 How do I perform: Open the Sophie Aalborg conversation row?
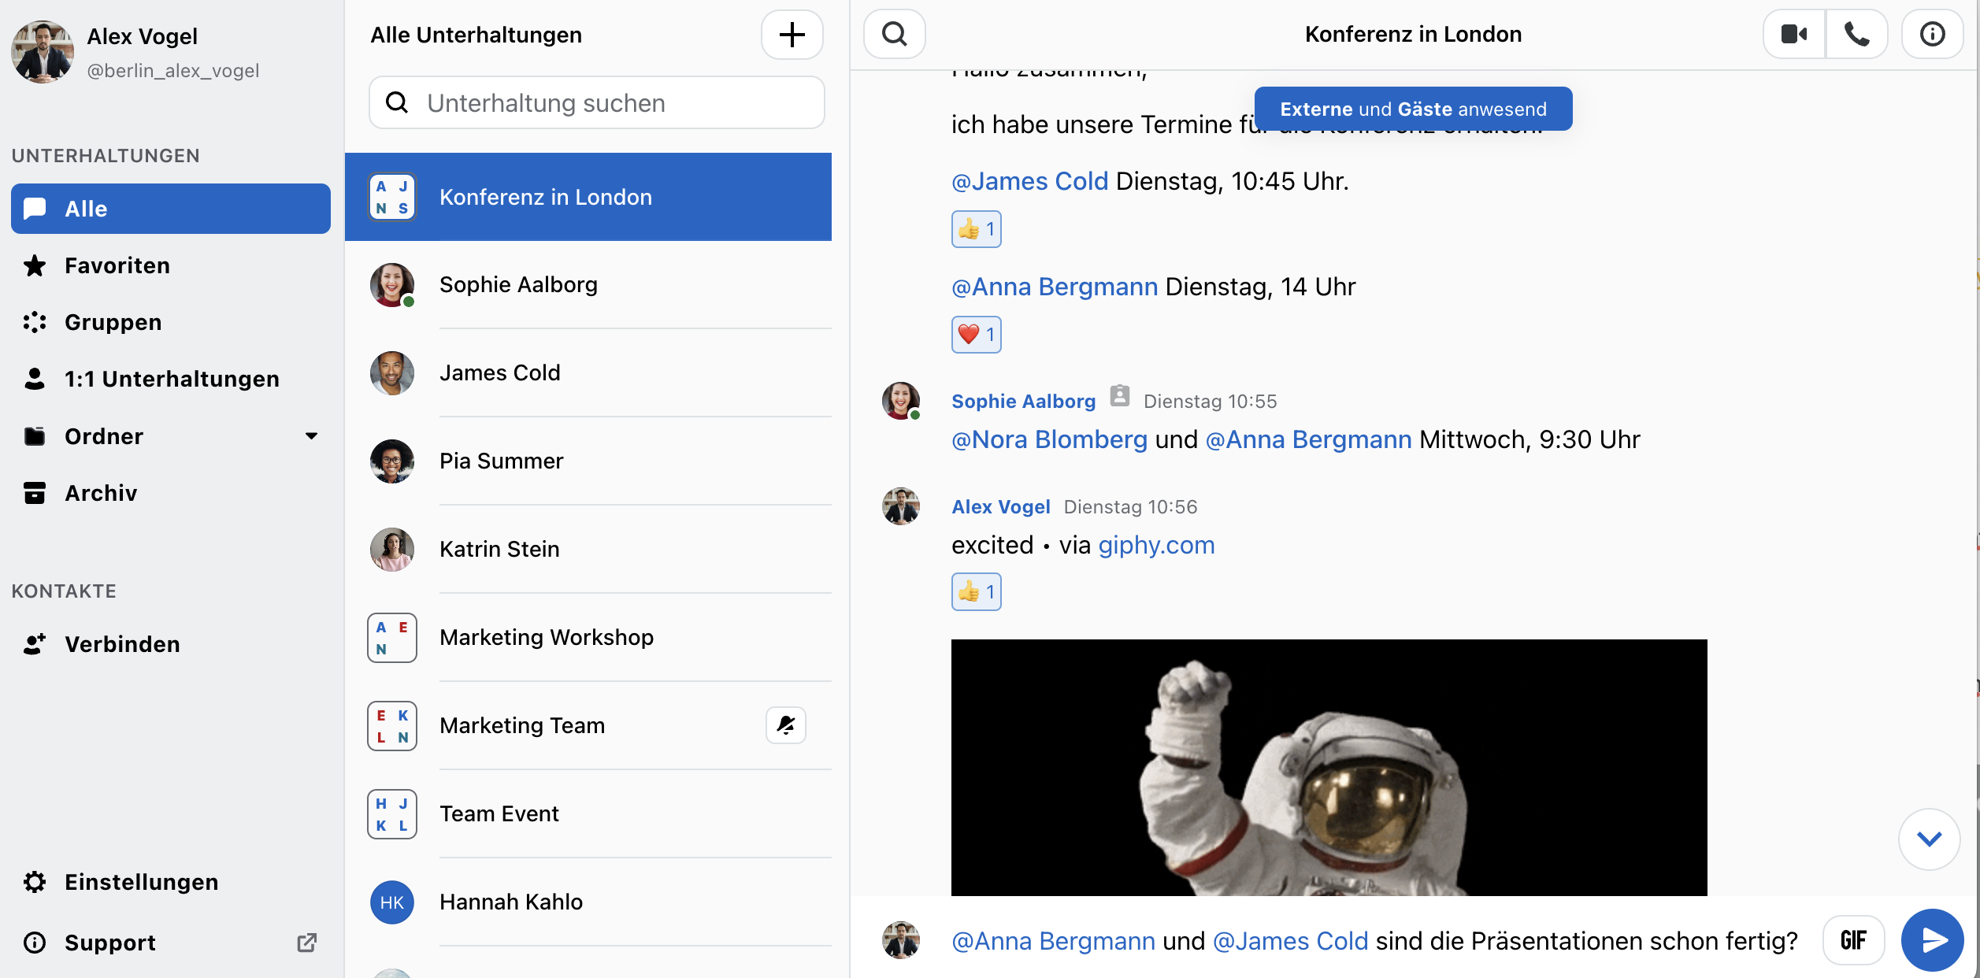pos(588,285)
